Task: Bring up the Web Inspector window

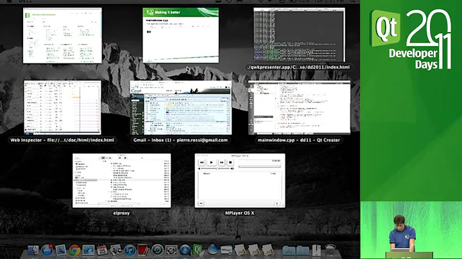Action: pos(62,108)
